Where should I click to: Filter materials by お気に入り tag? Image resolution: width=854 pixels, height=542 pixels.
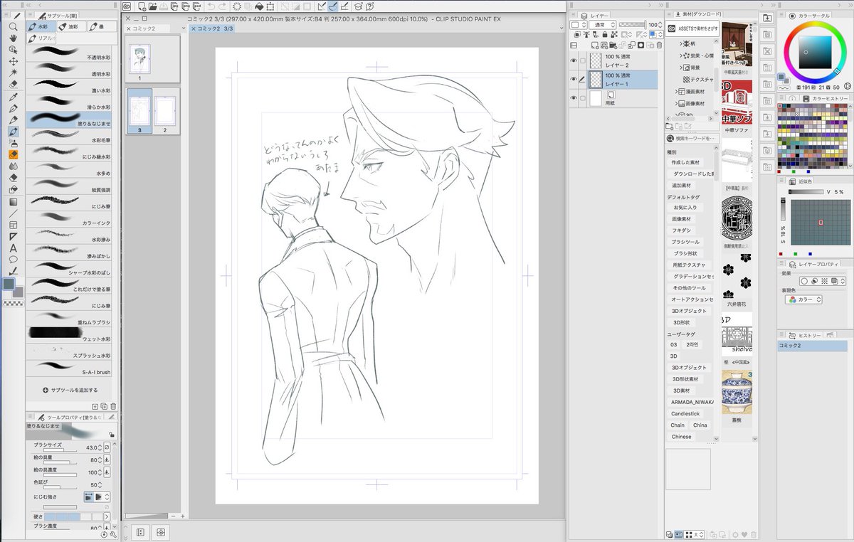[x=685, y=207]
